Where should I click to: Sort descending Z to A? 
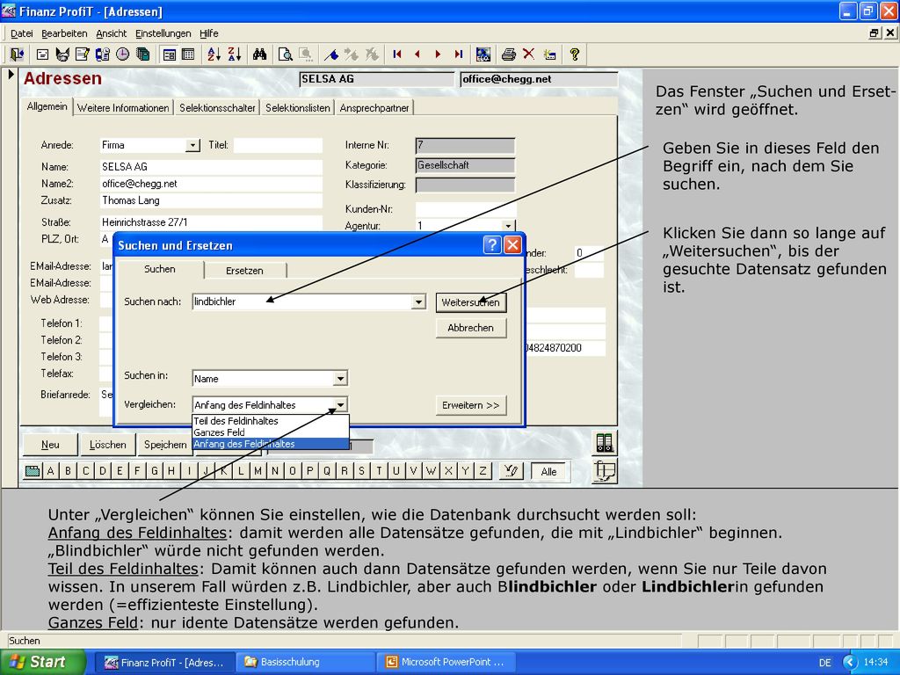234,54
